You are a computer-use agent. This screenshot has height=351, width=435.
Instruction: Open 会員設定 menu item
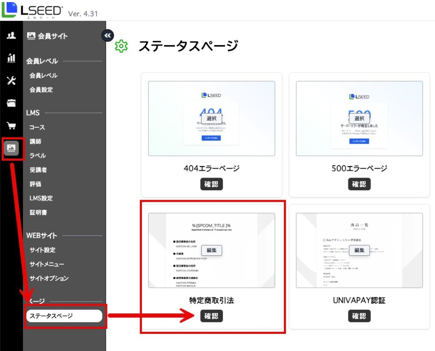tap(41, 90)
